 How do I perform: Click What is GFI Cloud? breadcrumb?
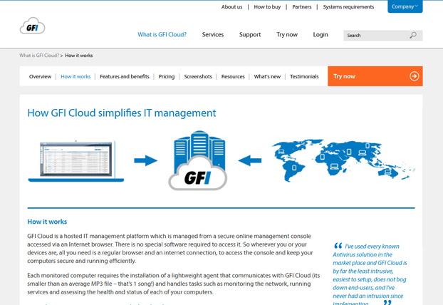39,56
